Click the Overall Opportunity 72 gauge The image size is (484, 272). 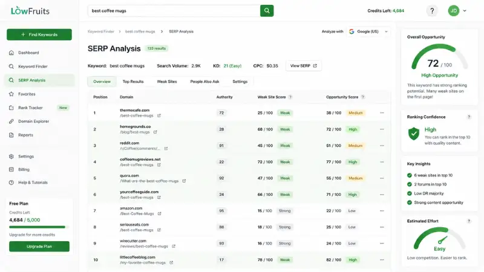[x=440, y=58]
